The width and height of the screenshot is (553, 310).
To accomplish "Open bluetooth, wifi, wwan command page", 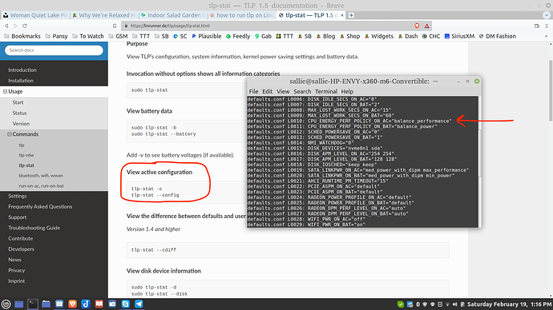I will 41,176.
